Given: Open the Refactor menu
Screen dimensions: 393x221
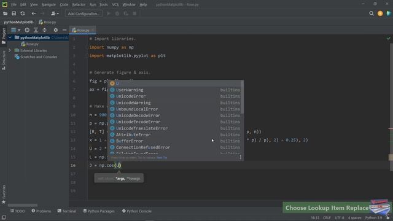Looking at the screenshot, I should (79, 4).
